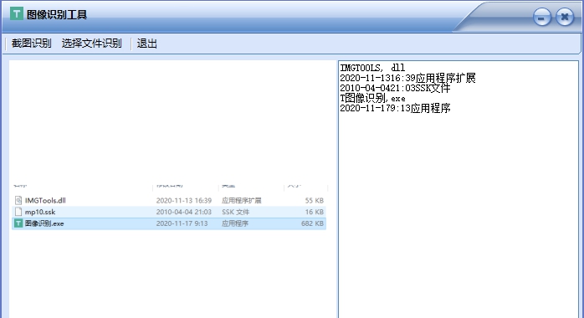
Task: Click the 图像识别工具 window title text
Action: point(57,14)
